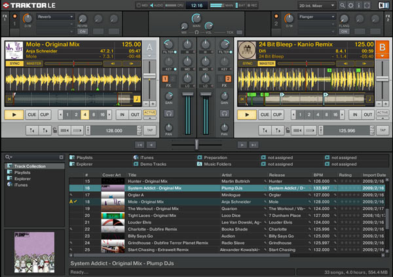Viewport: 393px width, 277px height.
Task: Click the BPM column header
Action: [318, 175]
